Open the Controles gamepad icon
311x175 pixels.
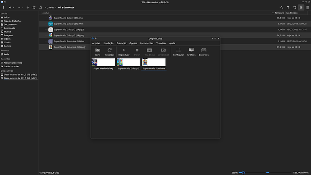pos(203,50)
